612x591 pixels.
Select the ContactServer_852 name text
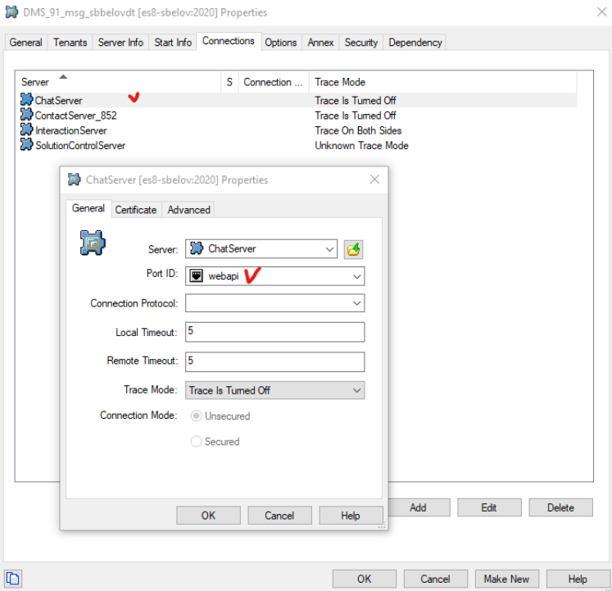75,116
